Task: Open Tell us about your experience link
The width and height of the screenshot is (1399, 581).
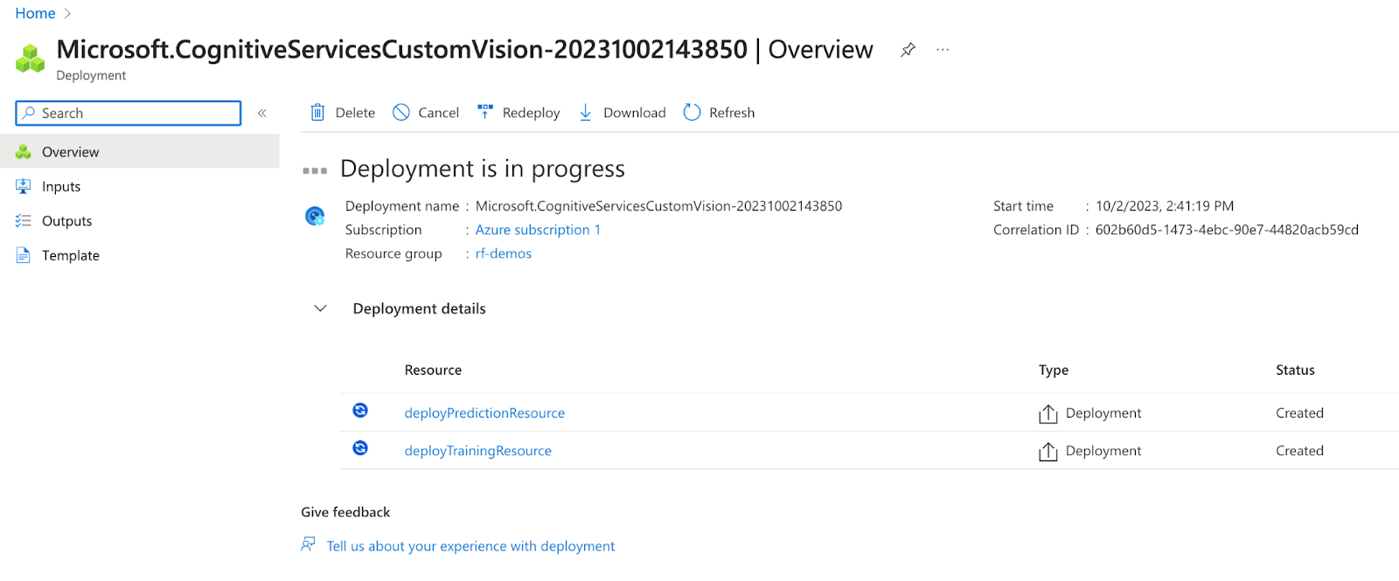Action: (470, 546)
